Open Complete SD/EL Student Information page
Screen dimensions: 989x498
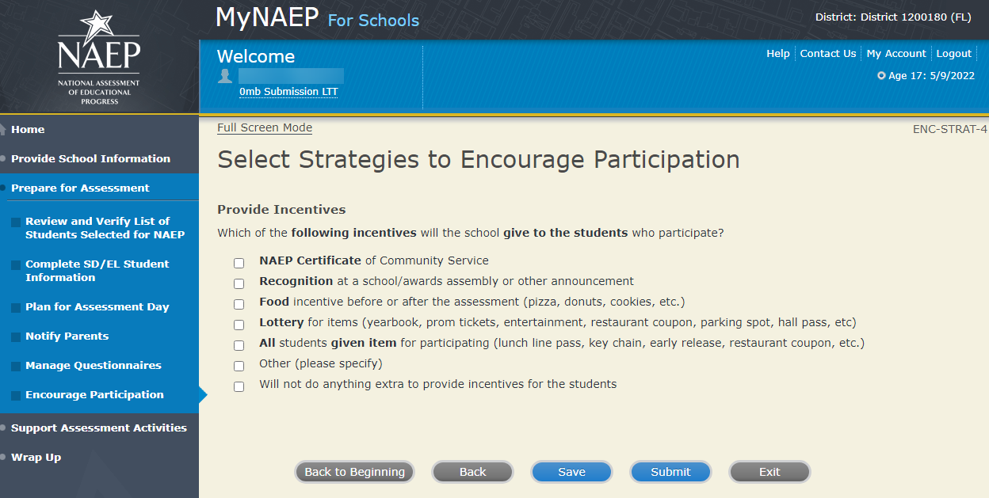point(97,271)
